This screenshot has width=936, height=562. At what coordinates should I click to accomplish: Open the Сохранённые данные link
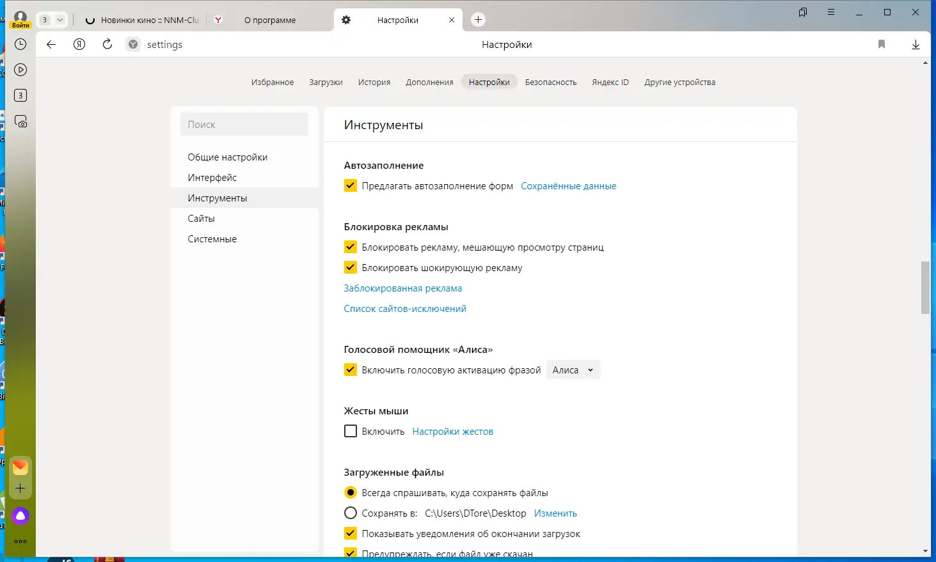pyautogui.click(x=569, y=186)
